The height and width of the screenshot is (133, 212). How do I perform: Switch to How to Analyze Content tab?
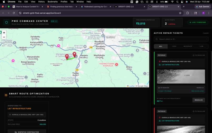28,7
